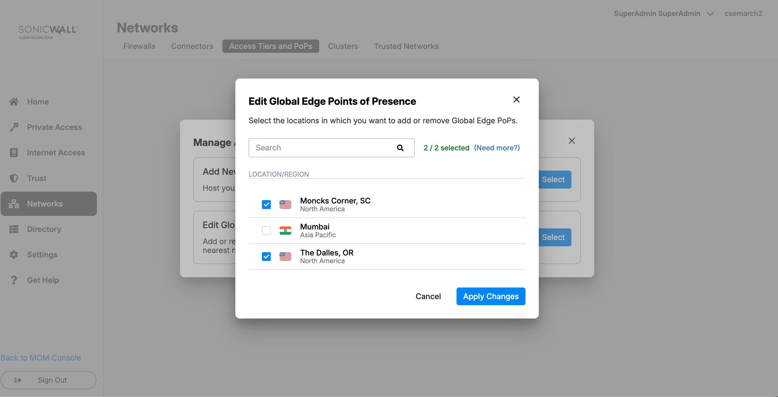Click the Home house icon

point(14,102)
